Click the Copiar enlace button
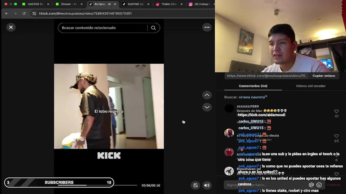This screenshot has width=346, height=194. 324,76
